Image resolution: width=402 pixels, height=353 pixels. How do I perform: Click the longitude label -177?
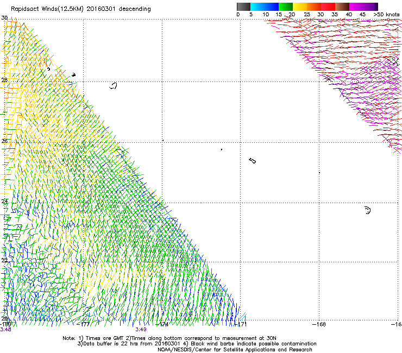click(84, 324)
